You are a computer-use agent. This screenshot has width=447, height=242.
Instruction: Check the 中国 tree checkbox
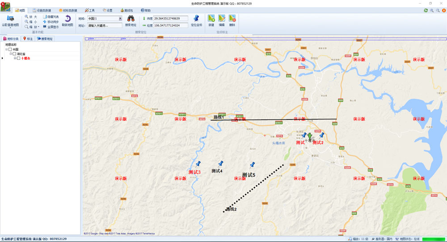pos(10,49)
